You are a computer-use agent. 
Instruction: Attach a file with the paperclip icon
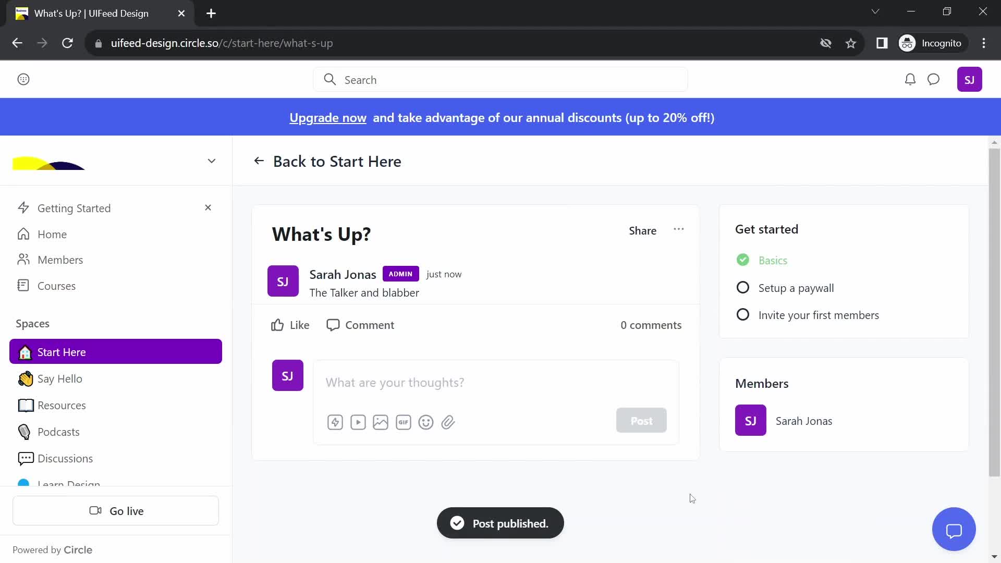pos(448,422)
